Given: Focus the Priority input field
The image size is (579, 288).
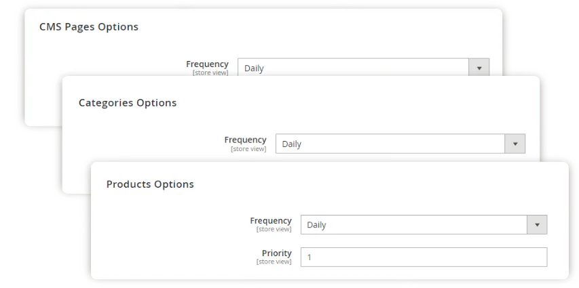Looking at the screenshot, I should [x=424, y=258].
